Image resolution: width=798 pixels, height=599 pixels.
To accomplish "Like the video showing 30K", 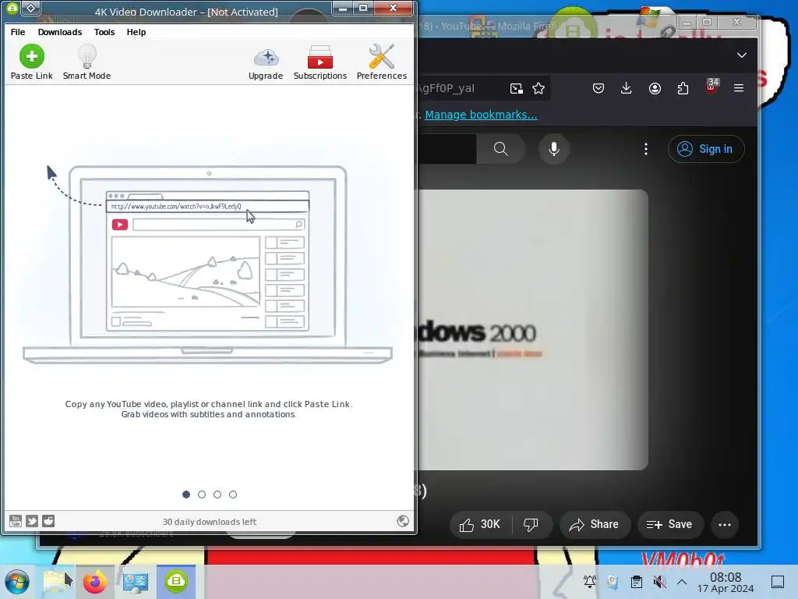I will pyautogui.click(x=480, y=524).
